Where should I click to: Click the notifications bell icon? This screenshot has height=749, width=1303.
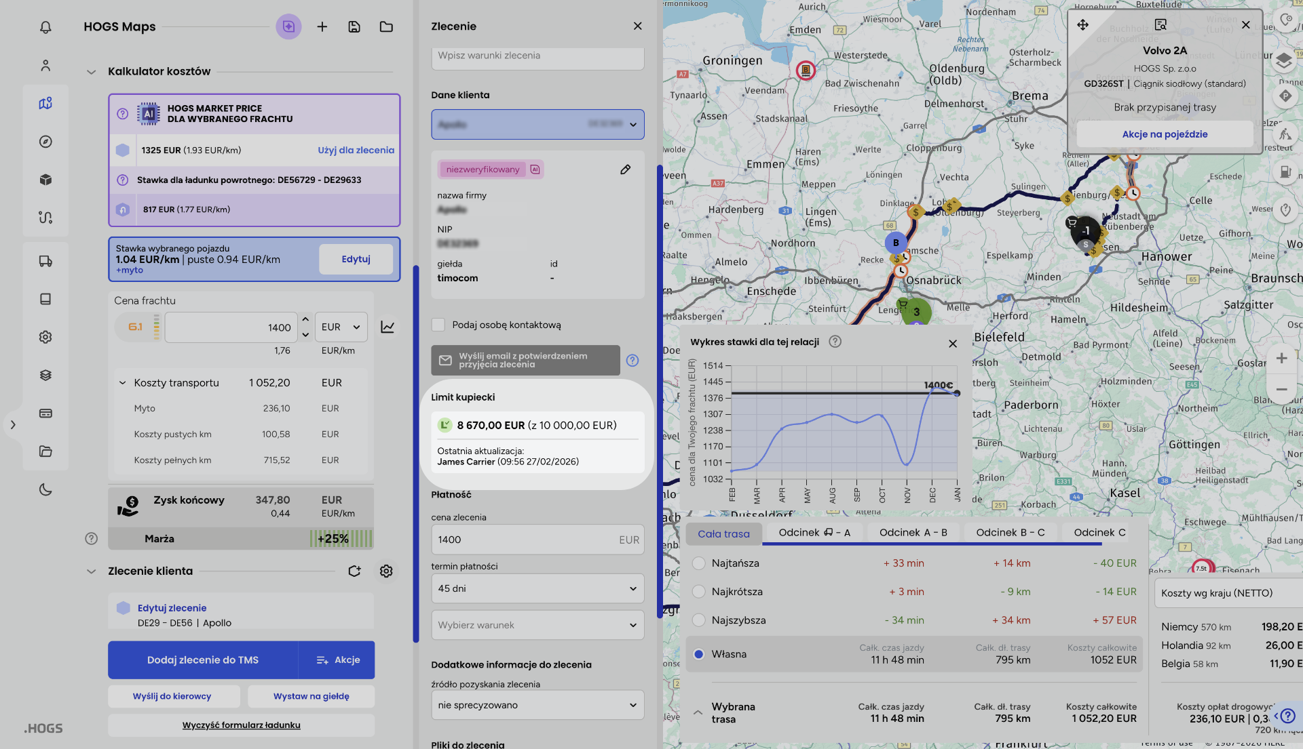click(45, 27)
